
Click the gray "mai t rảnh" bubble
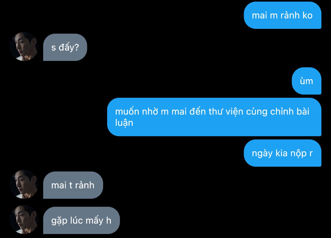tap(73, 185)
